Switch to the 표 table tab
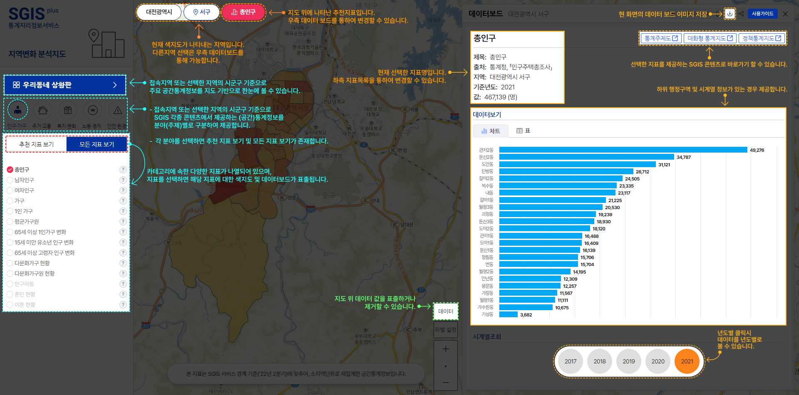The height and width of the screenshot is (395, 799). [x=523, y=131]
